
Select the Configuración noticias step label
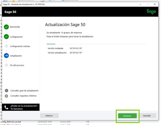20,46
